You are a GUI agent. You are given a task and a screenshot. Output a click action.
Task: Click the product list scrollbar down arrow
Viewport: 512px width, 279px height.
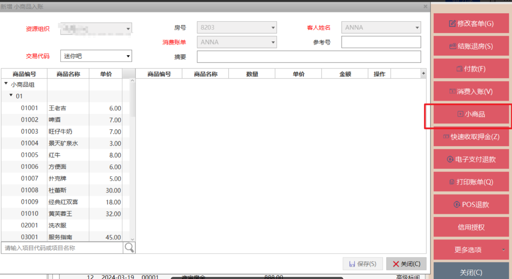click(132, 239)
